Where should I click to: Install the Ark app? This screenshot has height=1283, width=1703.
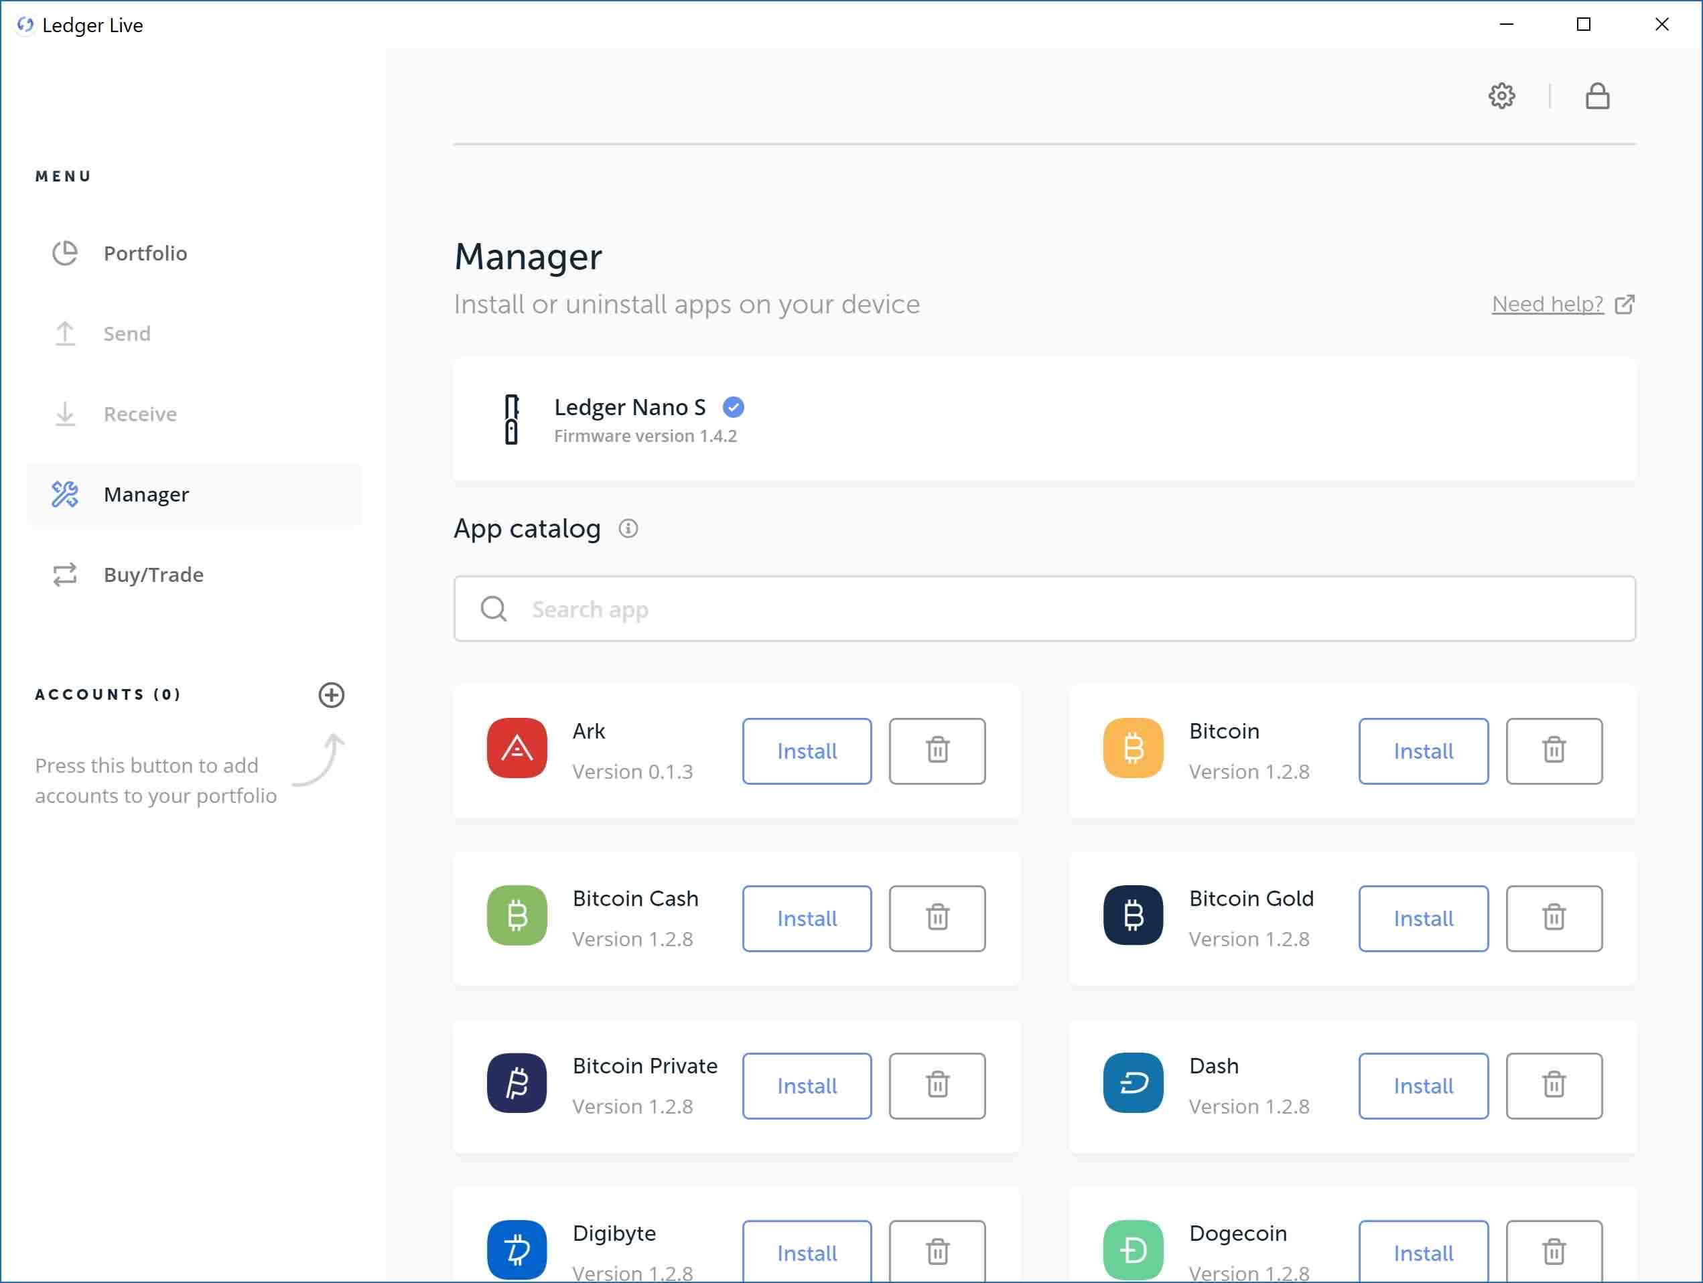pyautogui.click(x=807, y=751)
